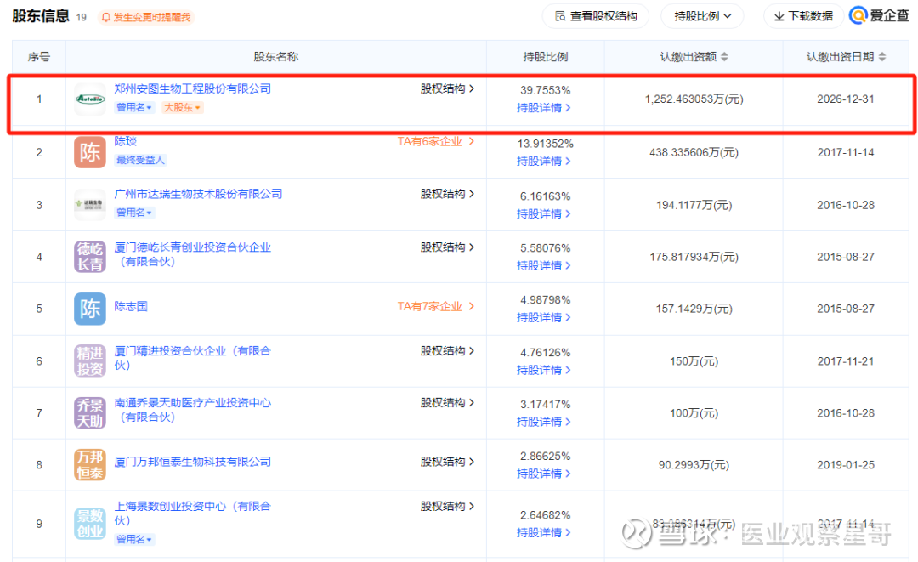This screenshot has height=562, width=918.
Task: Select amount 438.335606万(元)
Action: click(694, 152)
